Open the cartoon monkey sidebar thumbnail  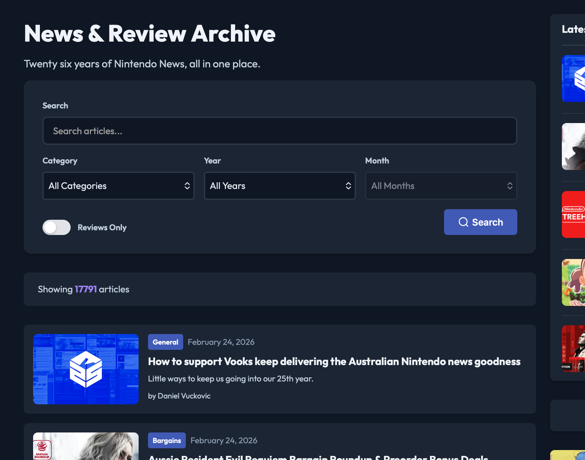[573, 282]
